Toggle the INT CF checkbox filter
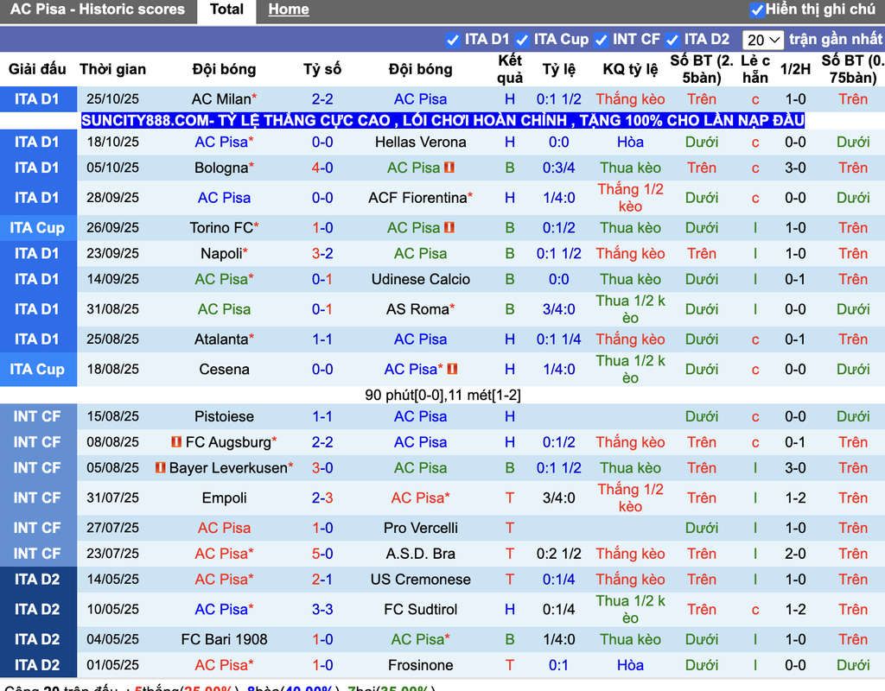Screen dimensions: 885x691 [x=602, y=40]
